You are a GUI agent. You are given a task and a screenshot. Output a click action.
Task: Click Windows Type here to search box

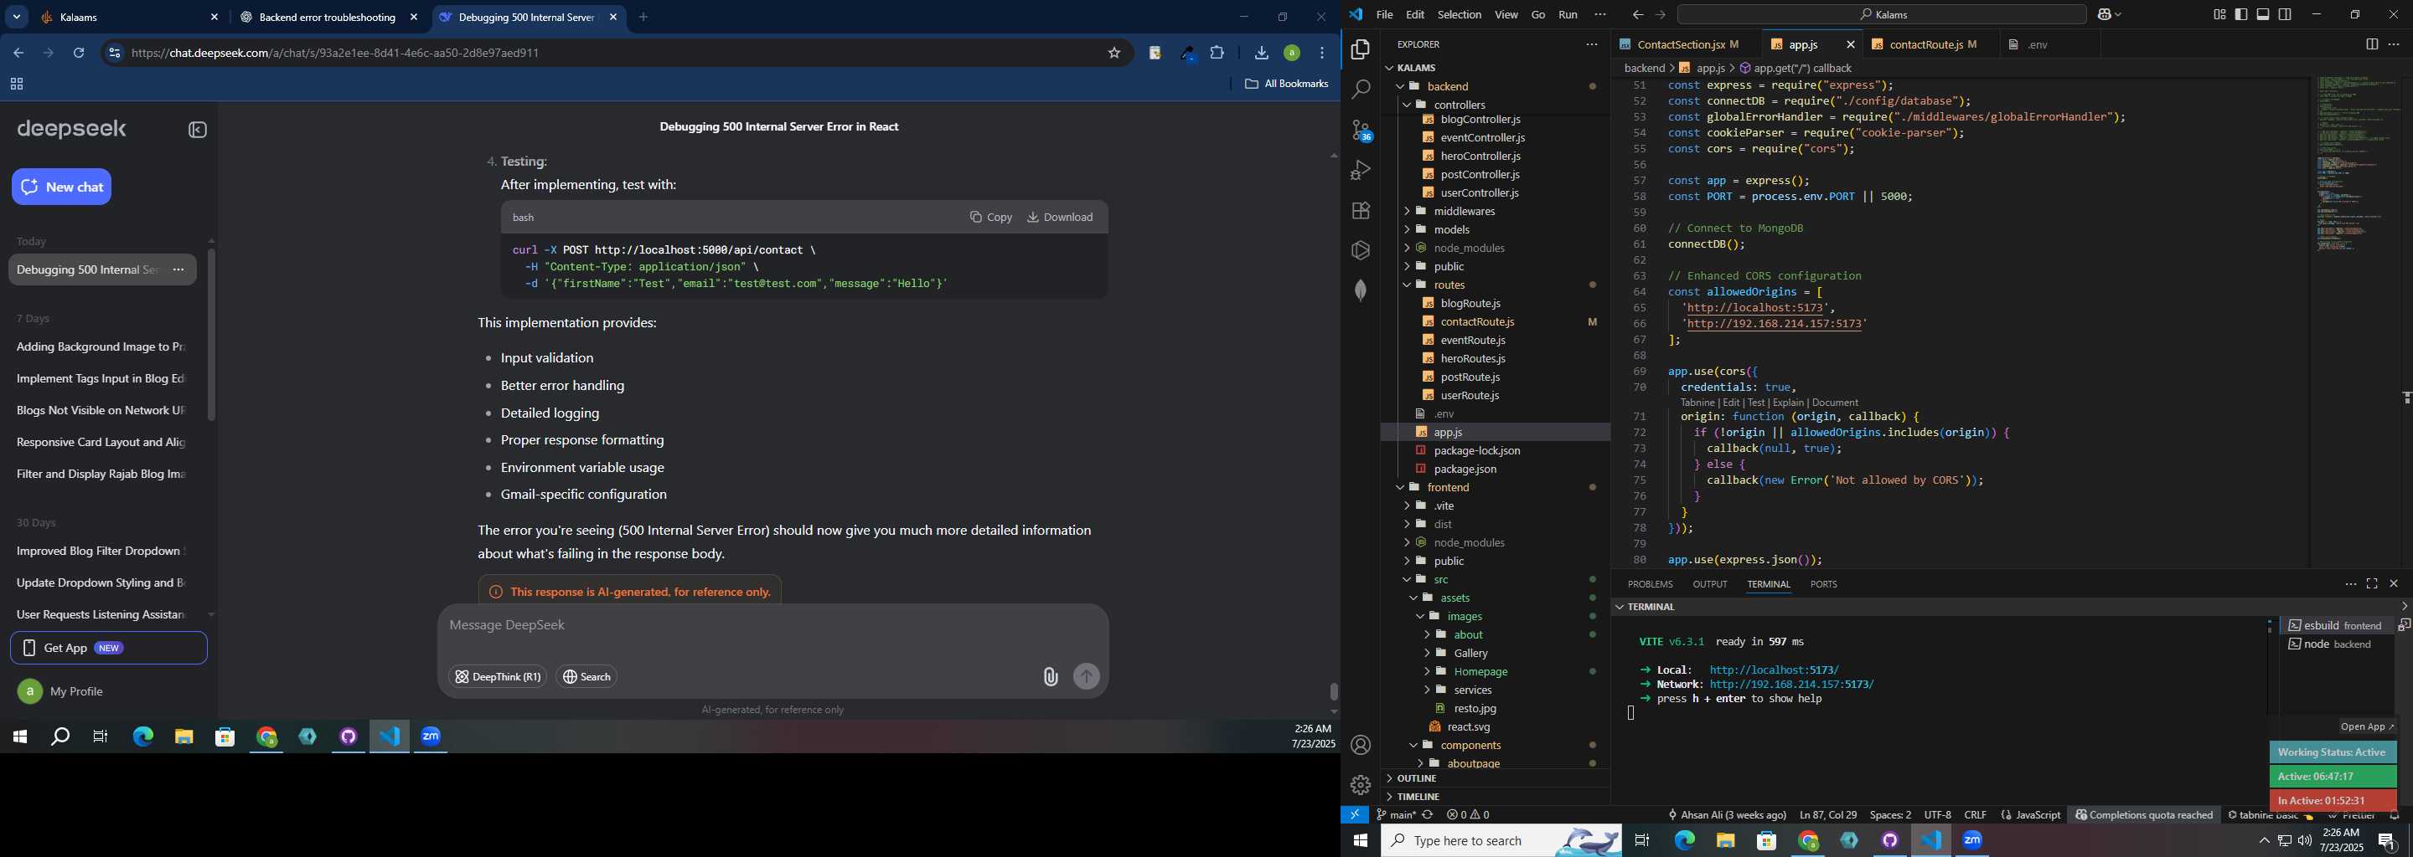(1501, 841)
